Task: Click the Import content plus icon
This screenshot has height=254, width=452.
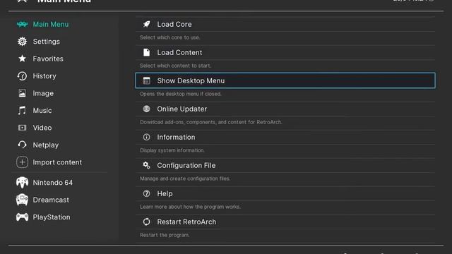Action: 22,162
